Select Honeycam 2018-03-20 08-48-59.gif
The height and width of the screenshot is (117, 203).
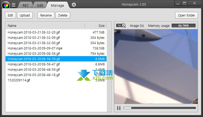(56, 70)
